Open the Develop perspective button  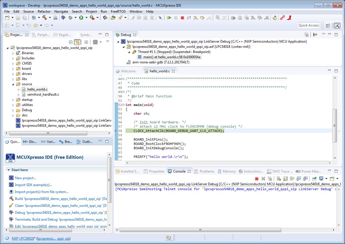click(337, 26)
